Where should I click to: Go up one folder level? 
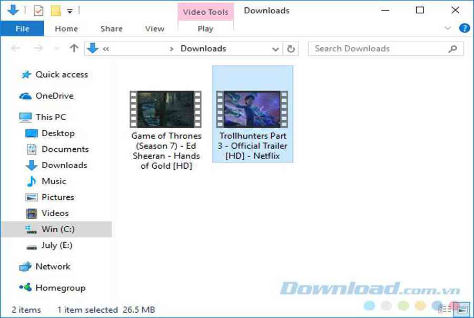tap(74, 49)
